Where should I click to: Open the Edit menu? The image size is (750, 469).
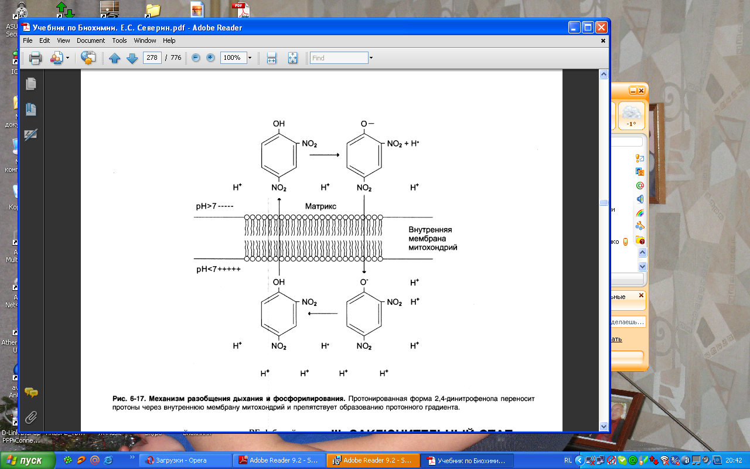[x=45, y=40]
